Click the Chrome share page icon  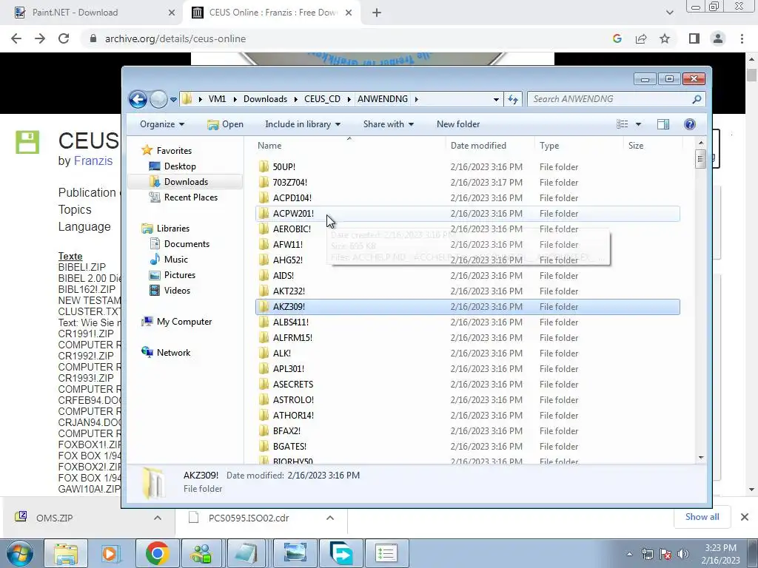[641, 38]
